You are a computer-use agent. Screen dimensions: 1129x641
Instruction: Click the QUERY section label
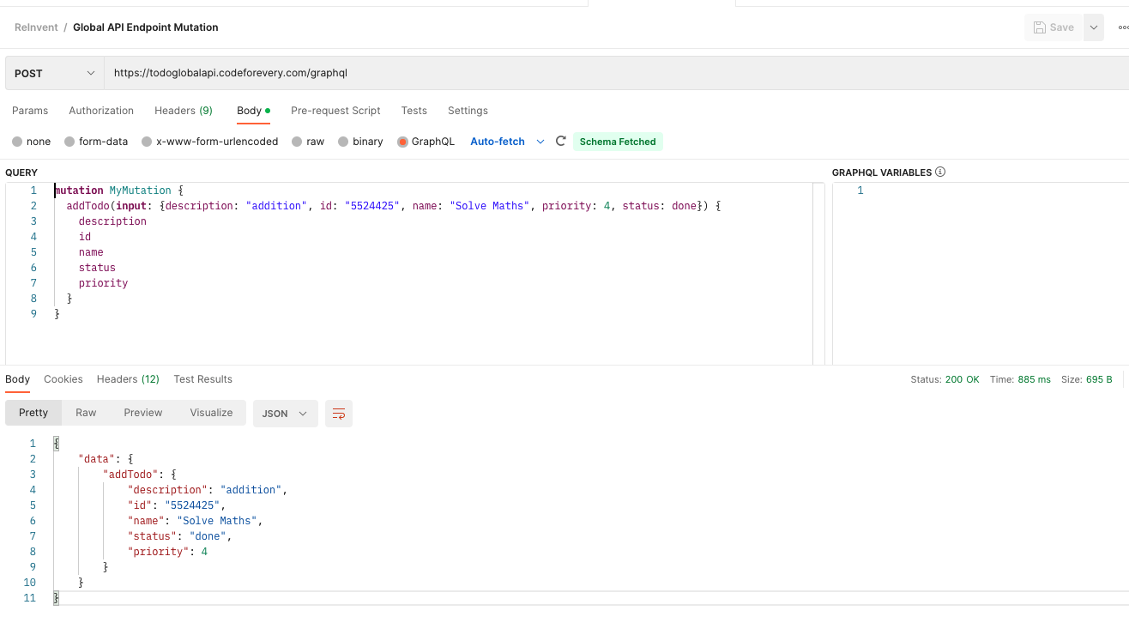21,172
